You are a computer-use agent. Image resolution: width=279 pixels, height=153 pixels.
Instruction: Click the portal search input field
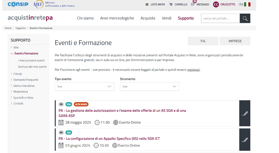(220, 19)
